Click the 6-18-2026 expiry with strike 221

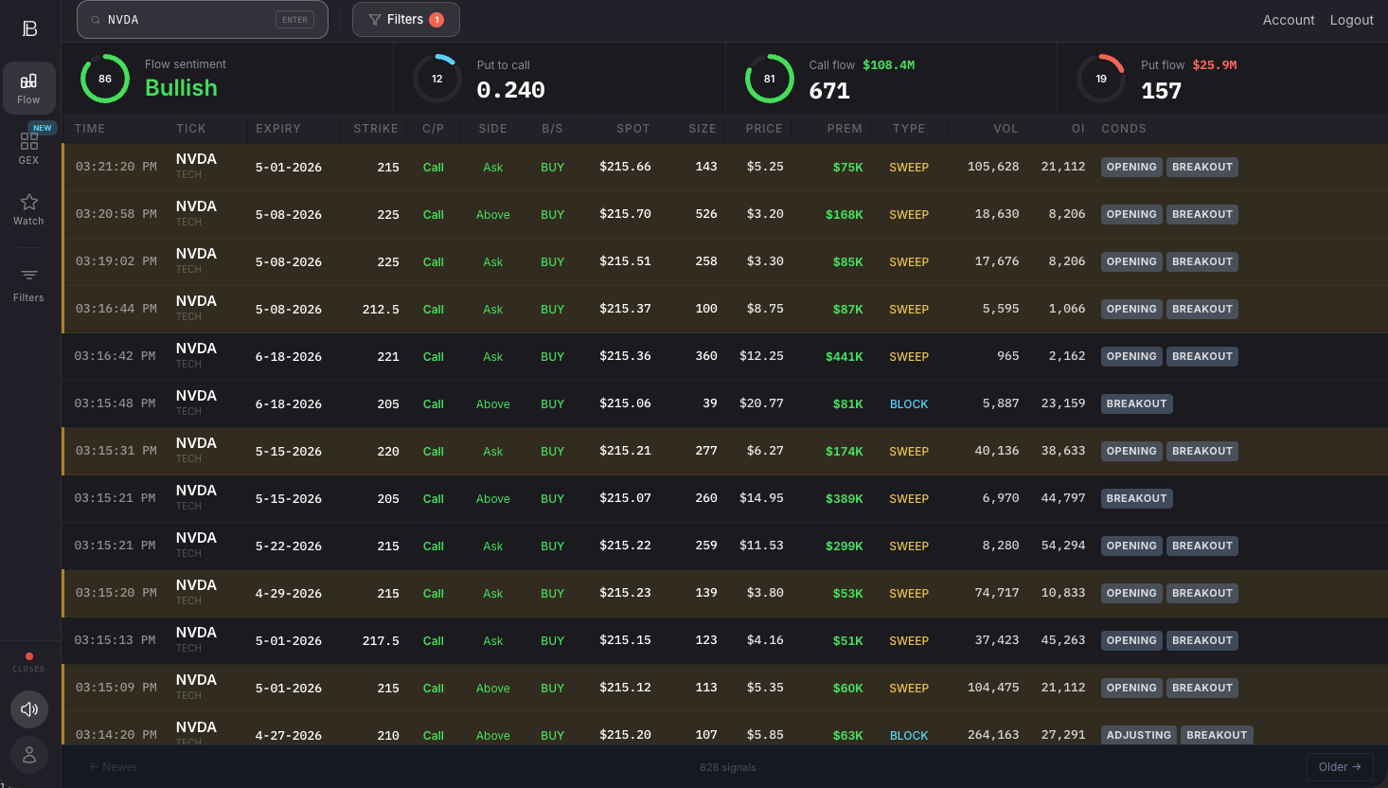point(289,357)
